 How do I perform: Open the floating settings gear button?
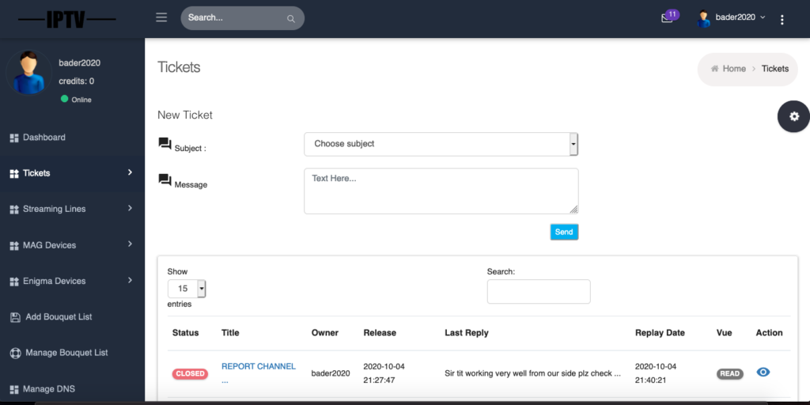793,116
